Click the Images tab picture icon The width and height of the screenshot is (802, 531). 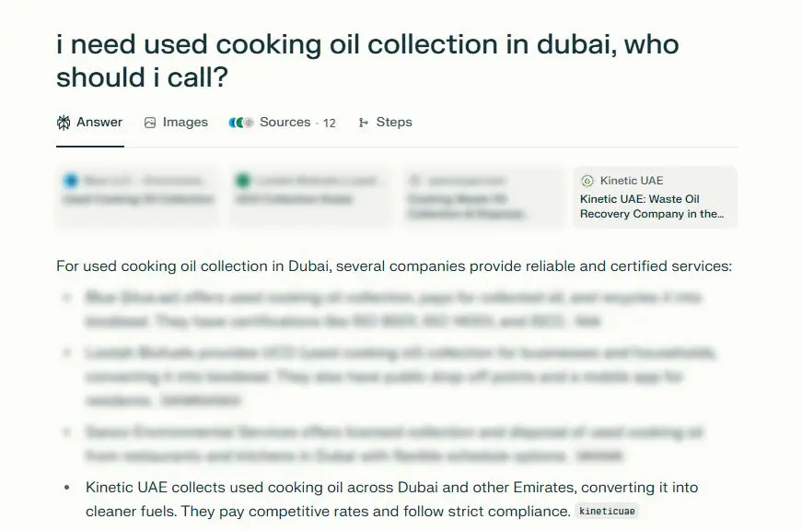(x=149, y=121)
